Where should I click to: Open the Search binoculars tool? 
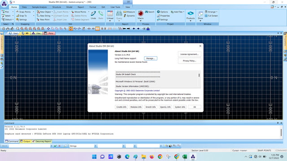149,12
